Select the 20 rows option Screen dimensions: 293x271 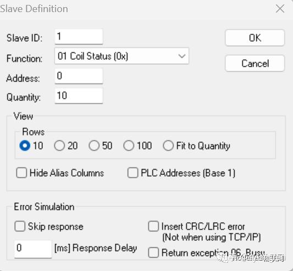59,145
